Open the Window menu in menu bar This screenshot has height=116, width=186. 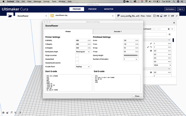[x=62, y=2]
